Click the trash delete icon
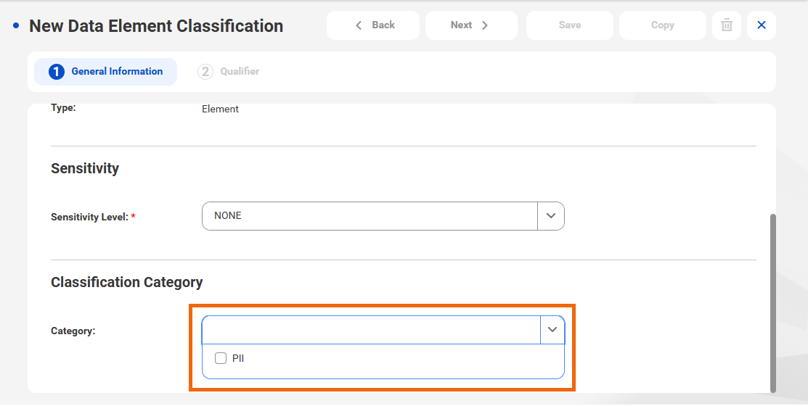The width and height of the screenshot is (808, 406). 727,25
